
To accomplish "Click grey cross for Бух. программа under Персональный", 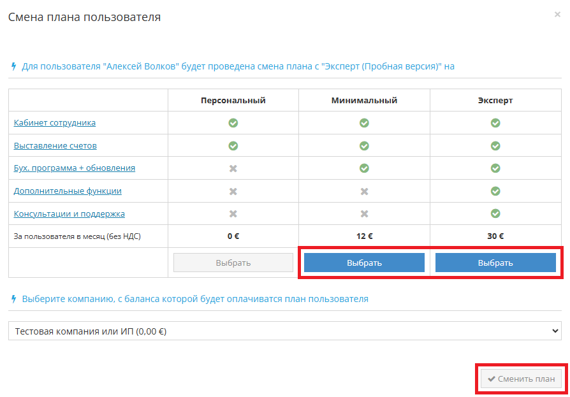I will [233, 168].
